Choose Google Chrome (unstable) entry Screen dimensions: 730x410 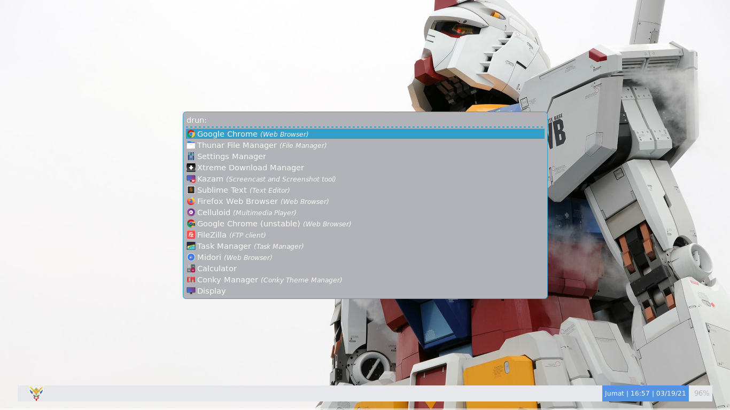pos(365,224)
